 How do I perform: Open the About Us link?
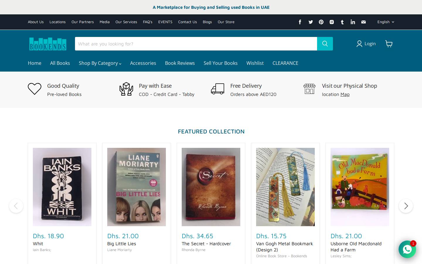[36, 22]
